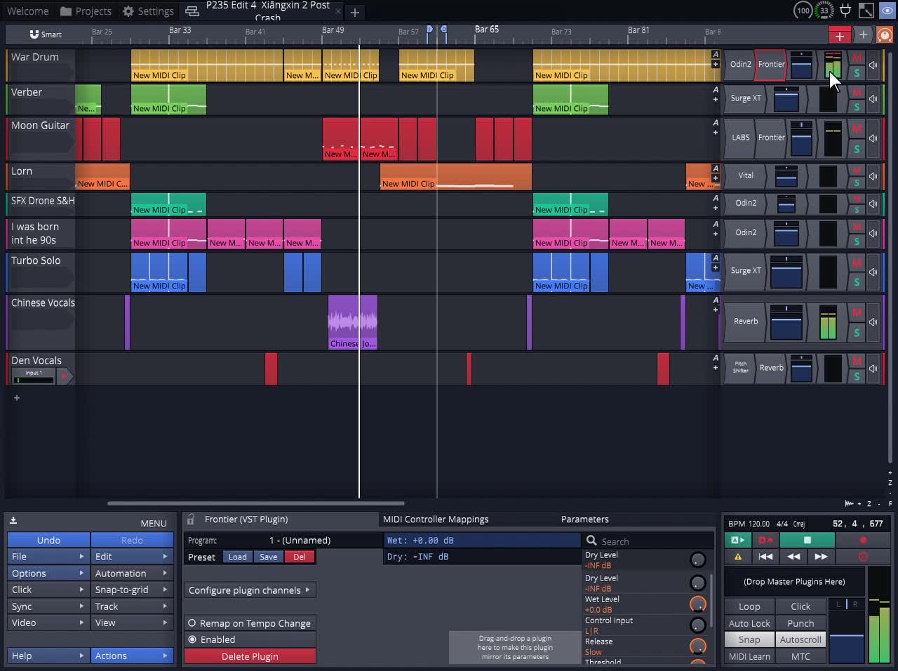This screenshot has height=671, width=898.
Task: Click the warning triangle icon
Action: (x=738, y=556)
